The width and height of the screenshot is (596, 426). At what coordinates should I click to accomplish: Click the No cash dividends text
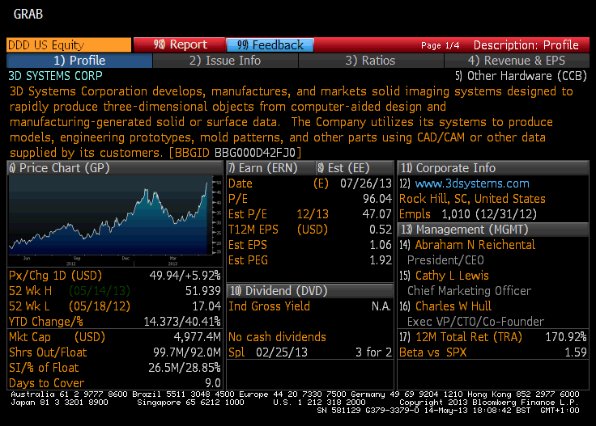277,337
